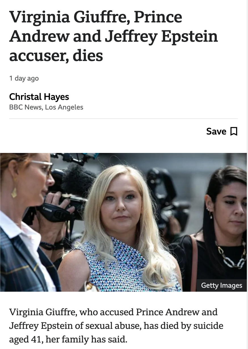
Task: Click the divider line below the byline
Action: point(123,119)
